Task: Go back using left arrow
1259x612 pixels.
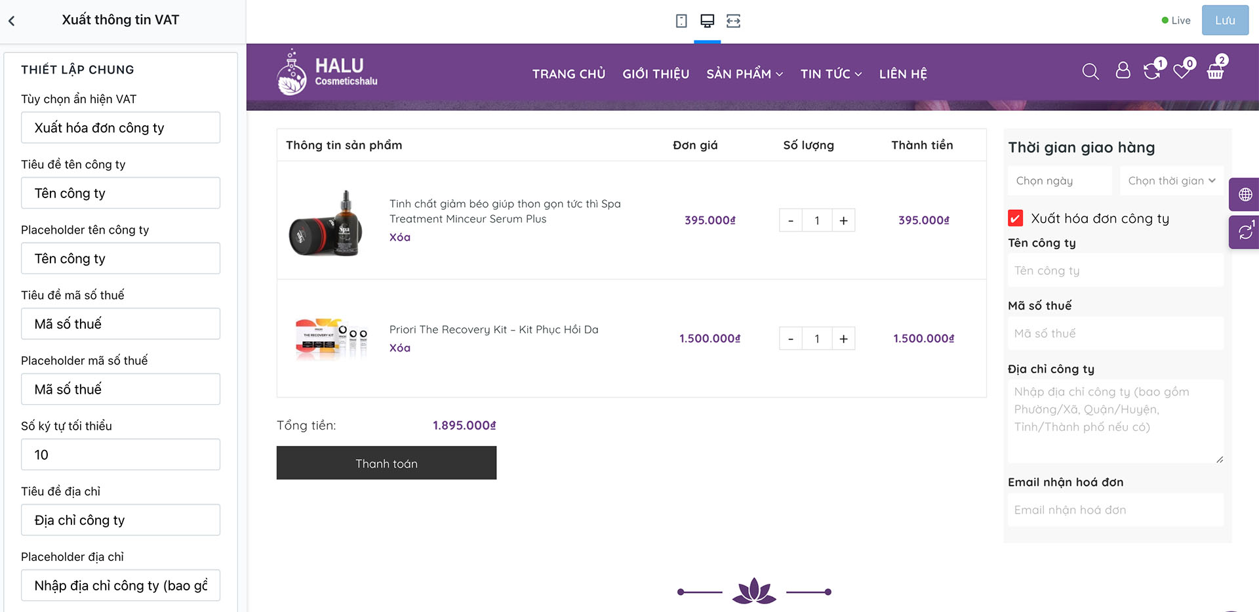Action: pos(12,21)
